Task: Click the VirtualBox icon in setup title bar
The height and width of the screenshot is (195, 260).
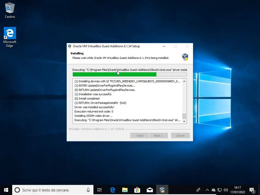Action: coord(70,46)
